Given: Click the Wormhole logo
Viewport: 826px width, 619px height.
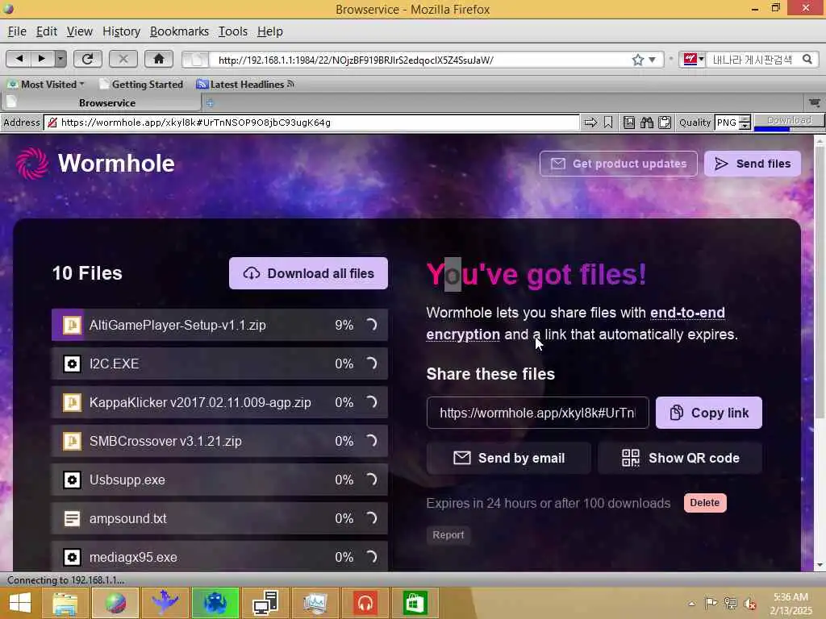Looking at the screenshot, I should coord(95,163).
